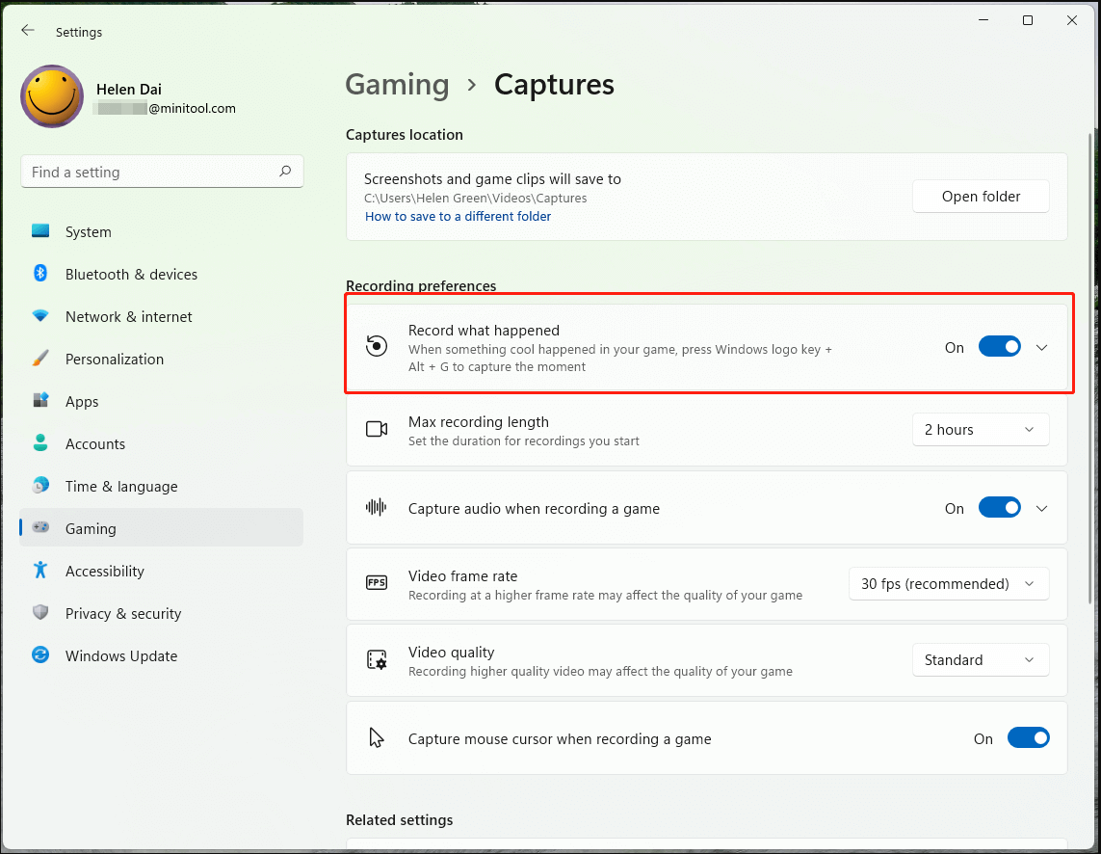
Task: Click the mouse cursor icon on capture mouse row
Action: [x=376, y=736]
